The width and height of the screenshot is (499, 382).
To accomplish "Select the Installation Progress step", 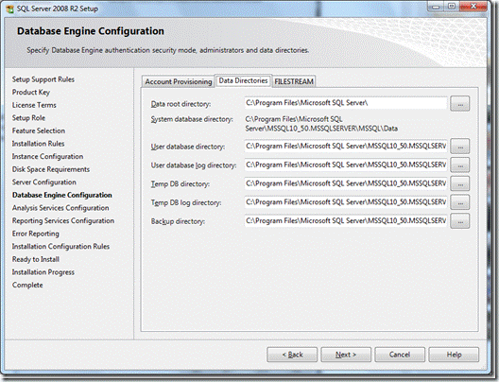I will coord(43,272).
